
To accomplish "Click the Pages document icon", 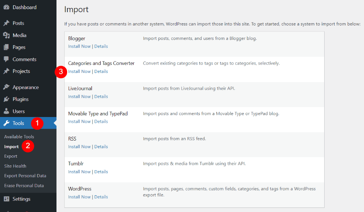I will coord(6,47).
